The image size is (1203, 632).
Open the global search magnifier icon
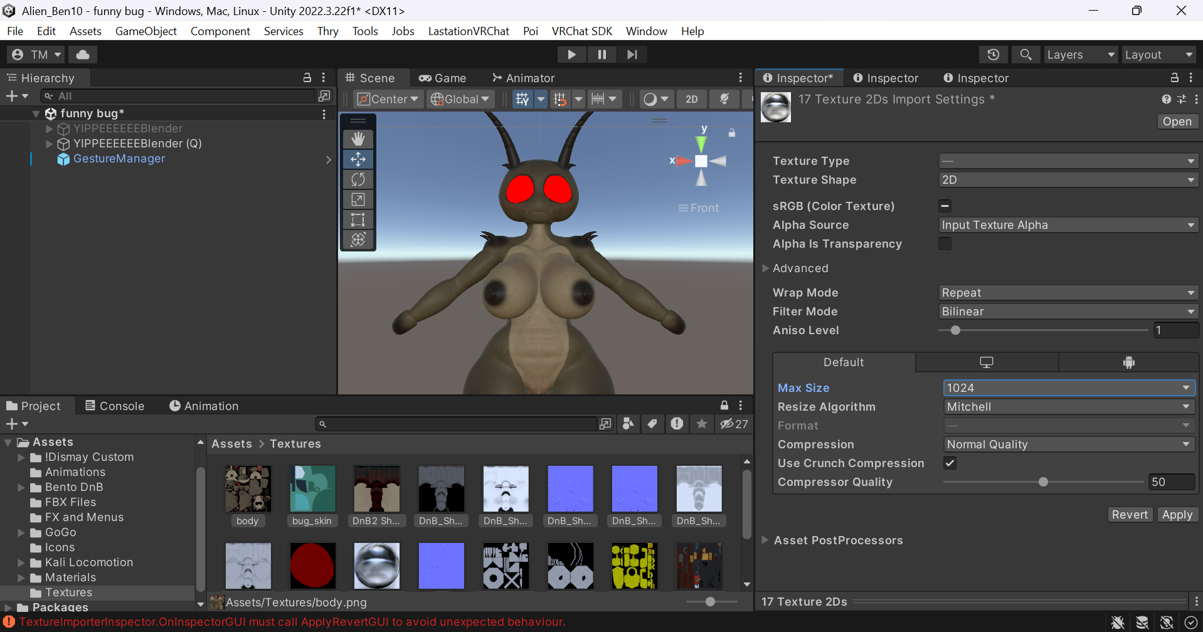click(1025, 55)
